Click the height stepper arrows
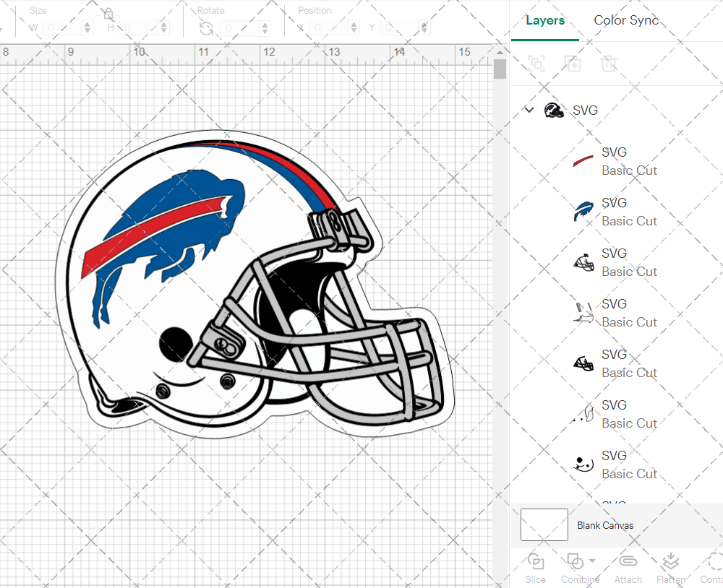The height and width of the screenshot is (588, 723). click(164, 28)
